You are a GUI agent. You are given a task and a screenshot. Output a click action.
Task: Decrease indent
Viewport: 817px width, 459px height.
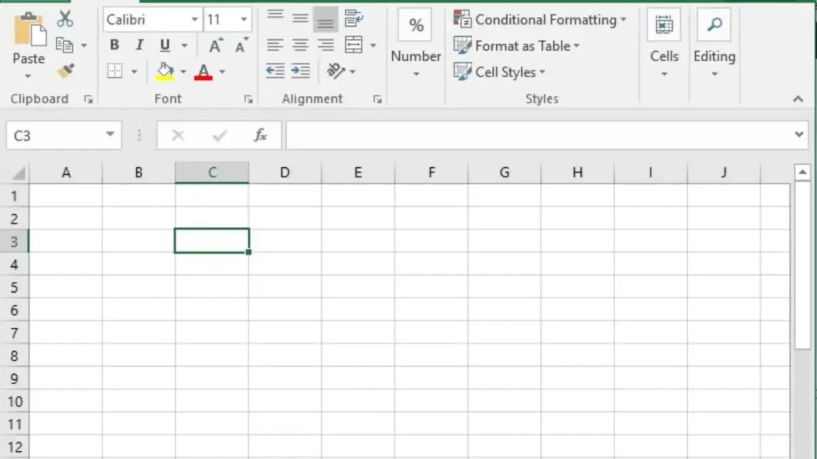coord(275,71)
